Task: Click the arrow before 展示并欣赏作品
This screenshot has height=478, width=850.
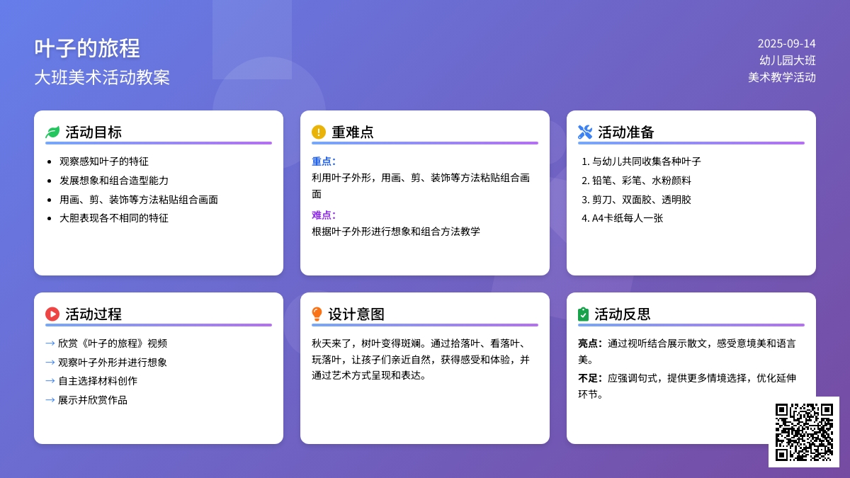Action: click(x=50, y=400)
